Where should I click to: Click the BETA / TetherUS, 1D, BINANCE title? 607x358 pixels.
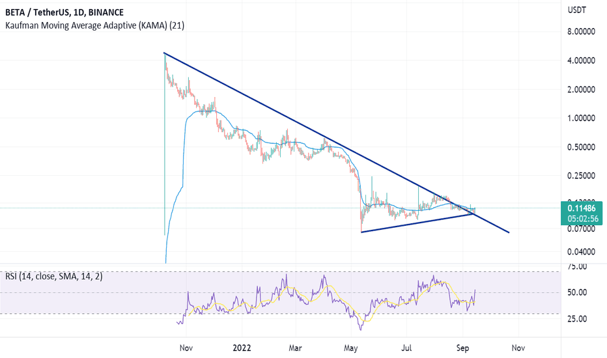tap(64, 12)
